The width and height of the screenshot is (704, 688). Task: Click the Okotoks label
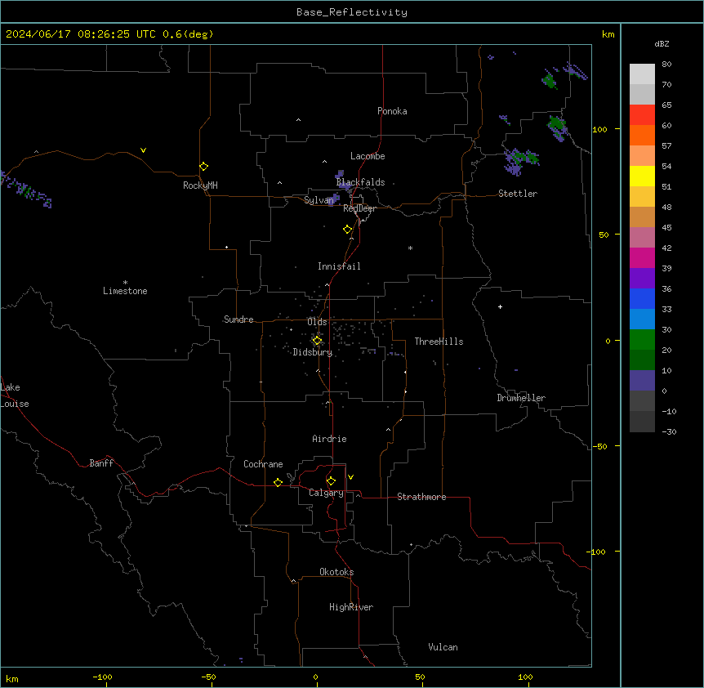pos(336,572)
